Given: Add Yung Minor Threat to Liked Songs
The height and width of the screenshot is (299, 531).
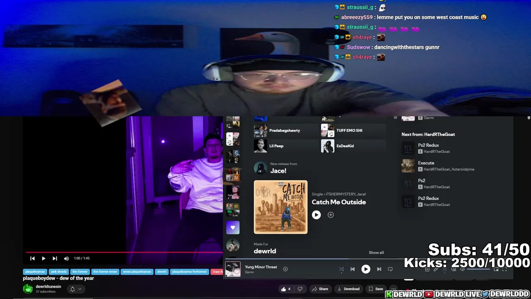Looking at the screenshot, I should coord(285,269).
